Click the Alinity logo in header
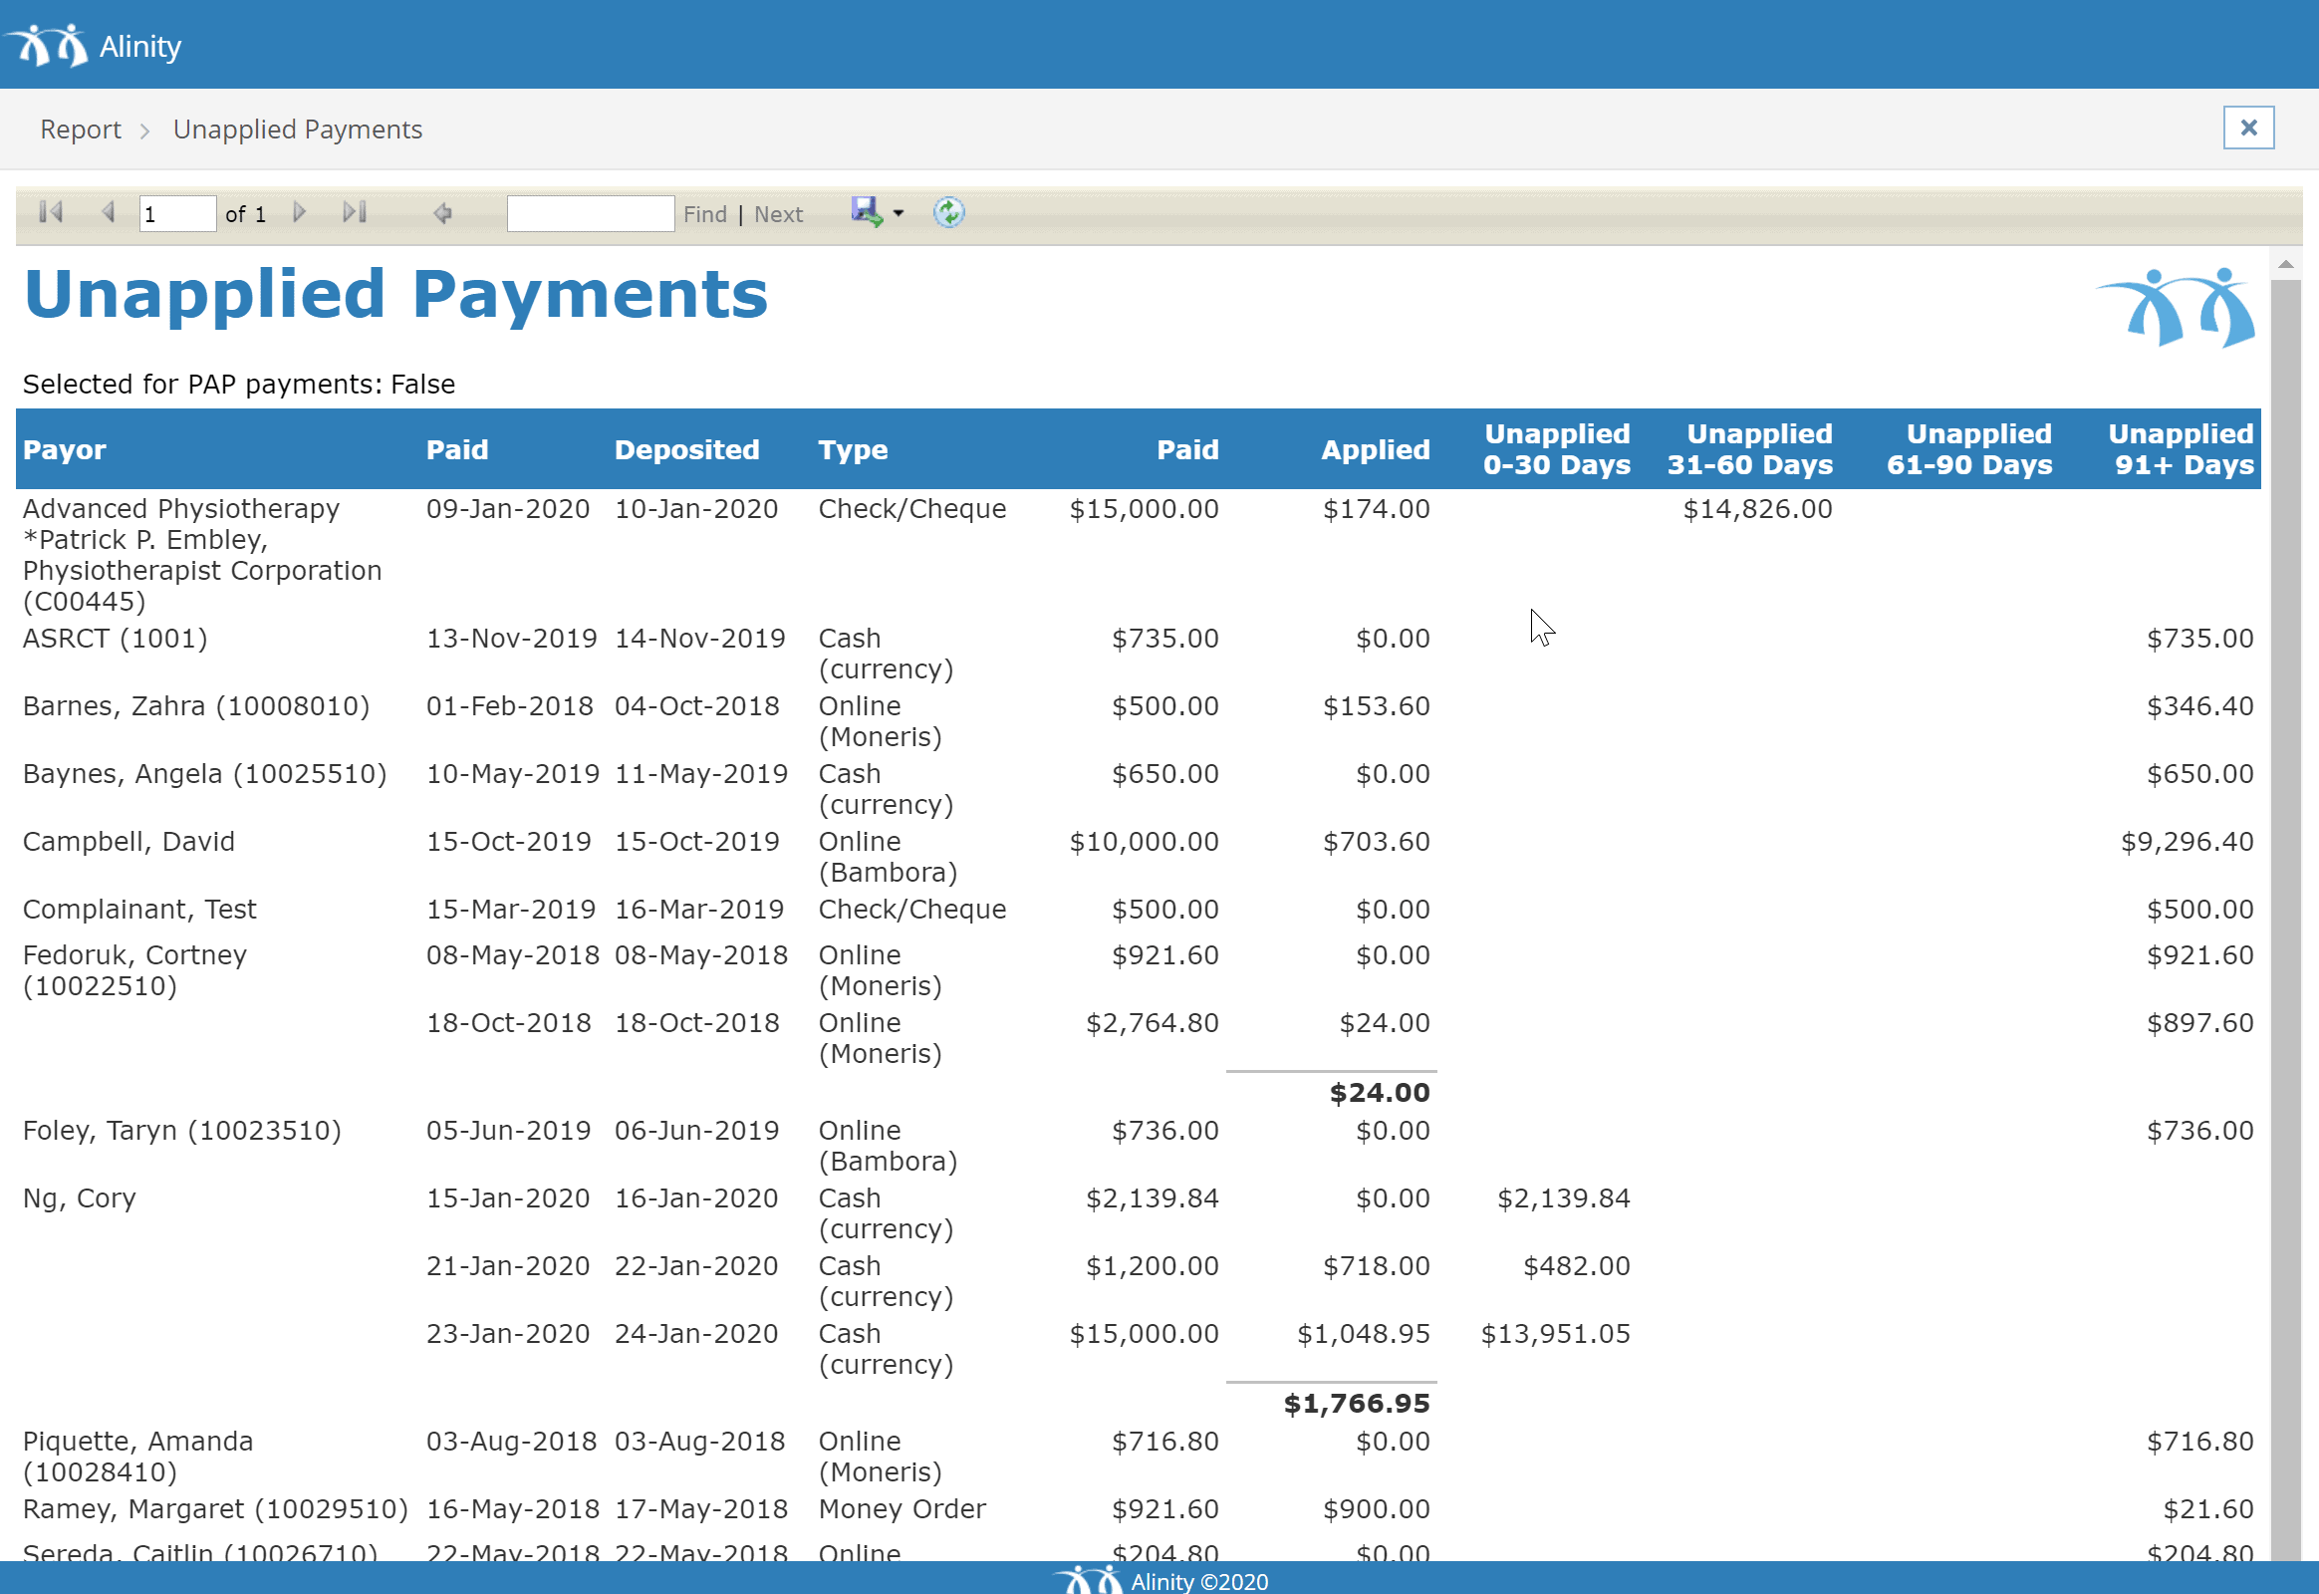The image size is (2319, 1594). [92, 45]
